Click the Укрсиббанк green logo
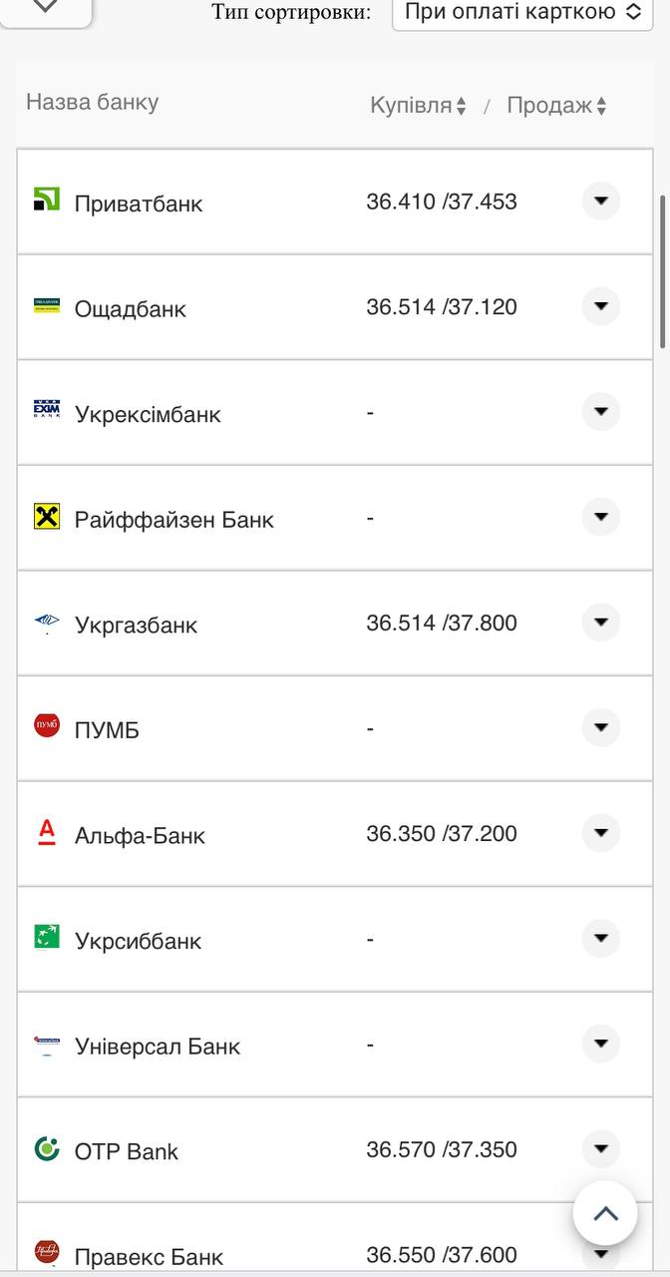 pos(47,937)
